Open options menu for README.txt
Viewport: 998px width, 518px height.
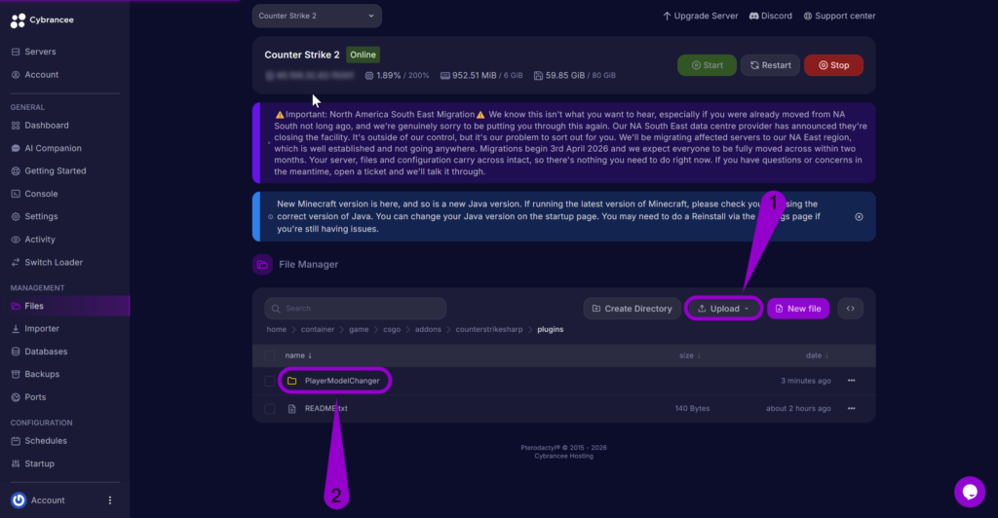pyautogui.click(x=852, y=409)
